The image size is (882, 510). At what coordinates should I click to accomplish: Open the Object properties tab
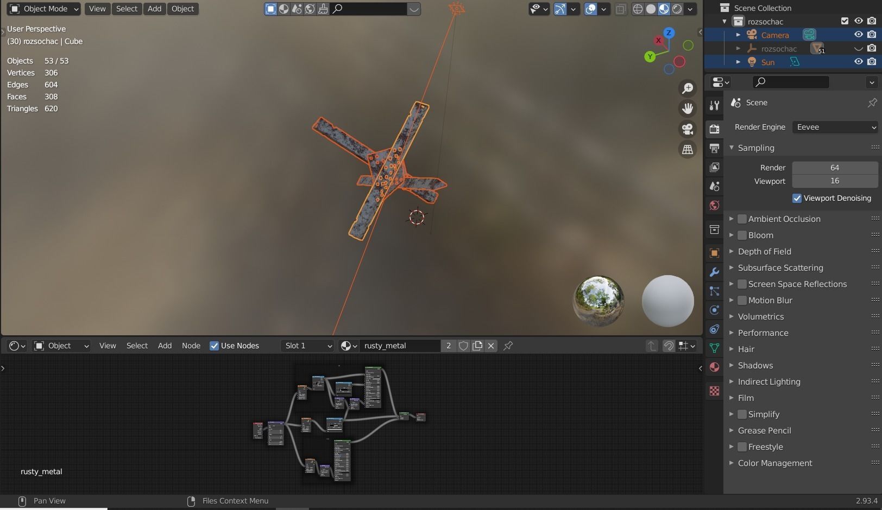(x=714, y=253)
